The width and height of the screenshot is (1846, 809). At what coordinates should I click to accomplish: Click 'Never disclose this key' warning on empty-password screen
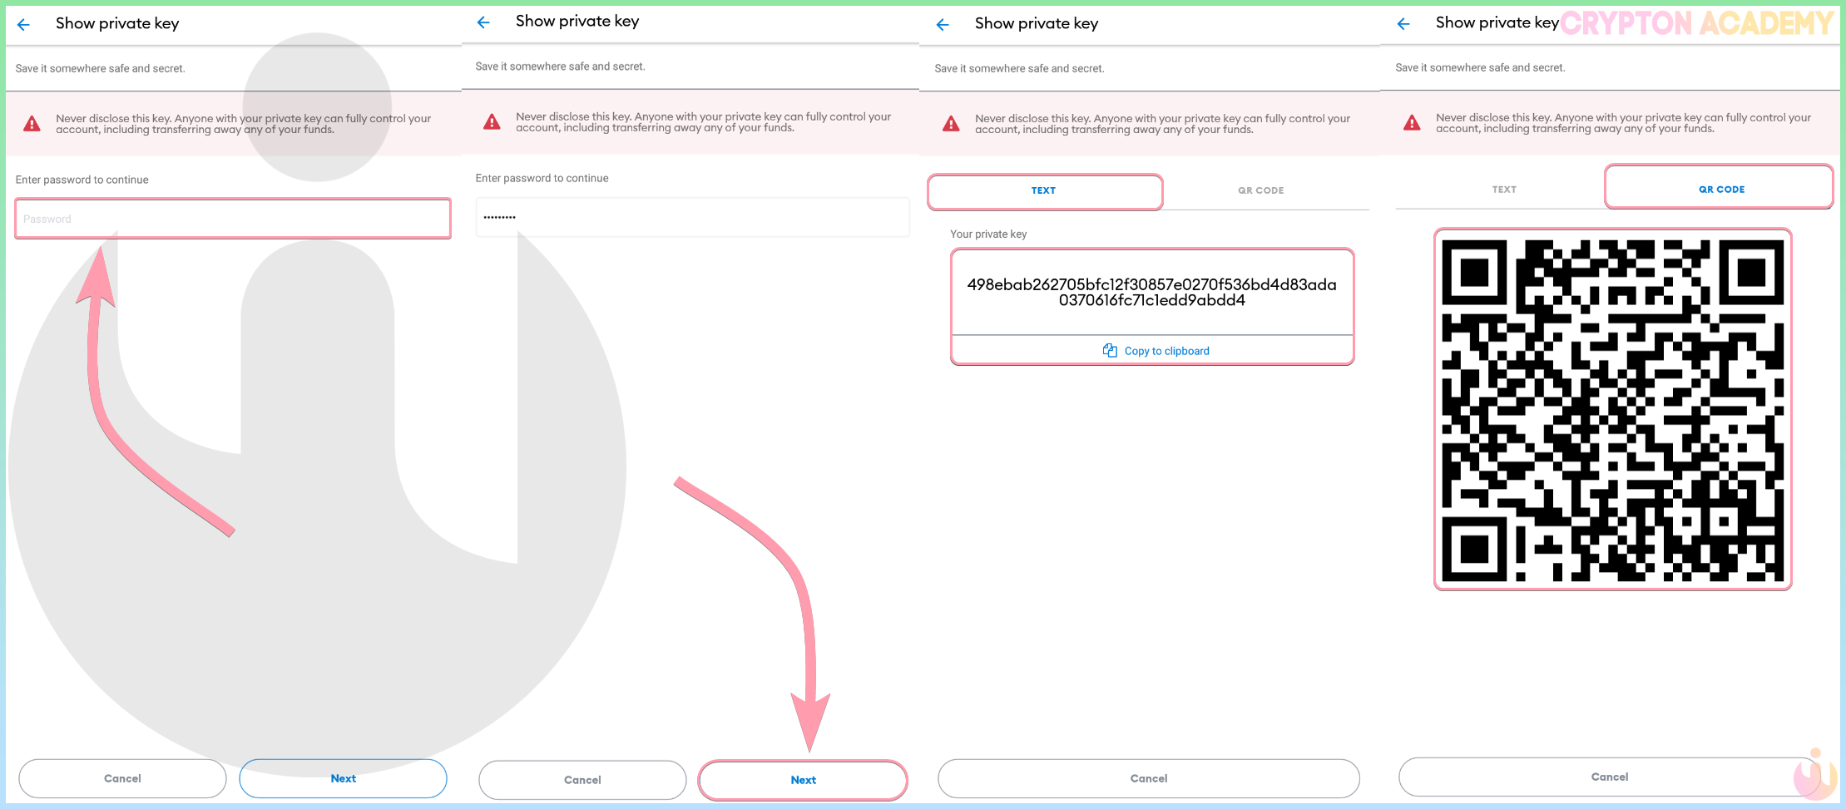[244, 124]
